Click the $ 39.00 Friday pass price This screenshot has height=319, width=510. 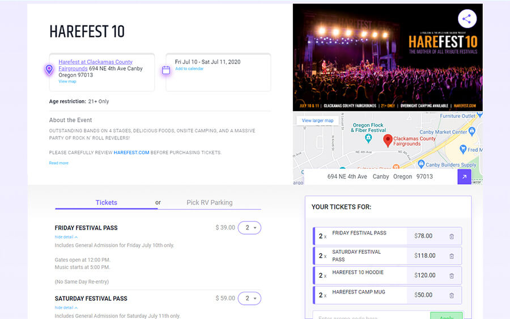point(225,228)
